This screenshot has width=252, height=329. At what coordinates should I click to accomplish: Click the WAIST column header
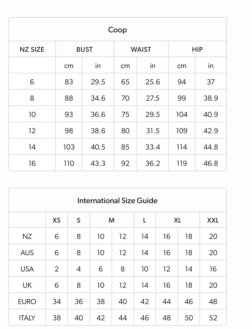pyautogui.click(x=141, y=49)
